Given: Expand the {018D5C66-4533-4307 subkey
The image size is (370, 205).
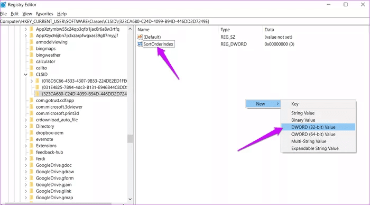Looking at the screenshot, I should point(31,81).
